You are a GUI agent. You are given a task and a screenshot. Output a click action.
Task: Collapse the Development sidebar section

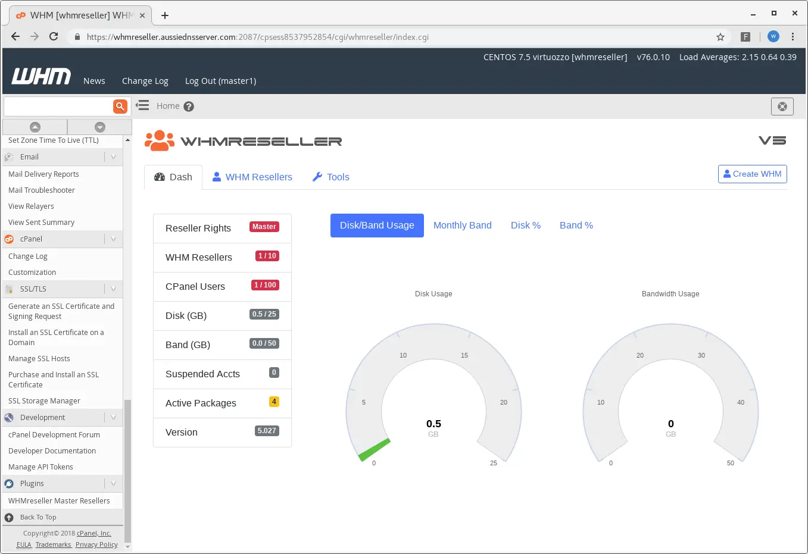coord(113,418)
